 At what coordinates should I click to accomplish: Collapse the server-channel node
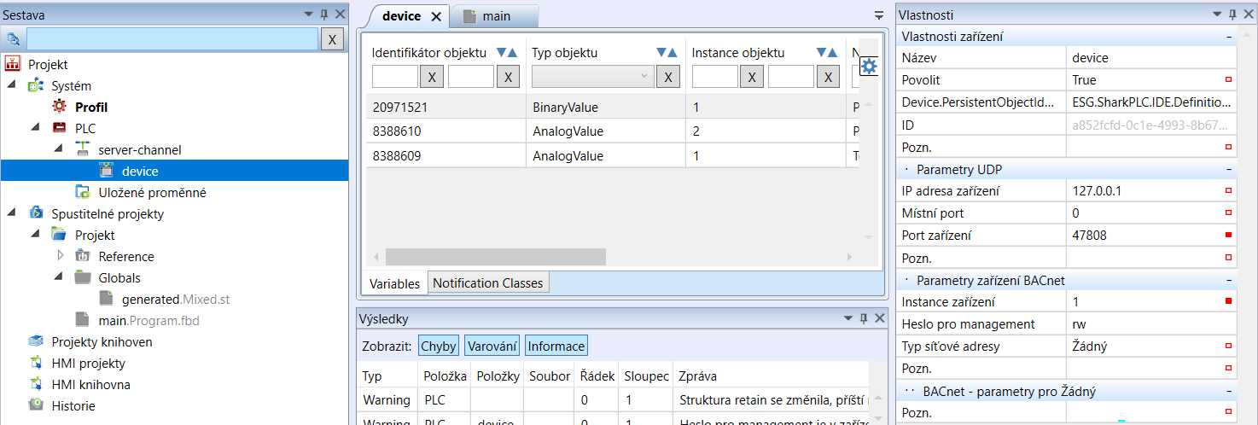click(59, 150)
